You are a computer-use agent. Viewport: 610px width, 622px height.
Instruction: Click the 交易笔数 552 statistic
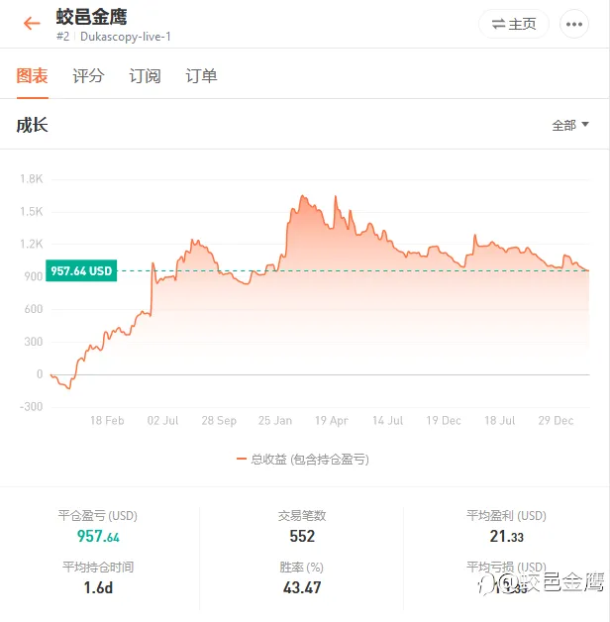click(x=302, y=537)
